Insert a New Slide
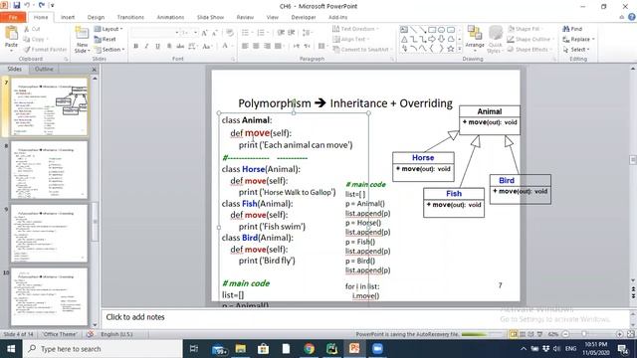 pos(82,40)
